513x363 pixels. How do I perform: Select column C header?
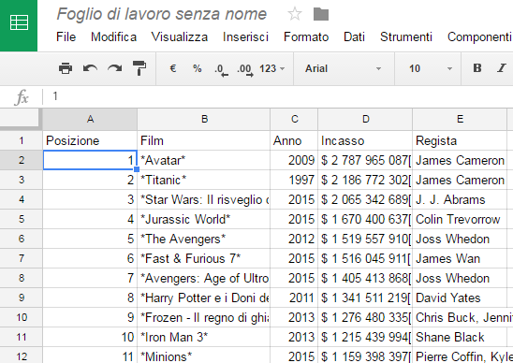pos(294,120)
